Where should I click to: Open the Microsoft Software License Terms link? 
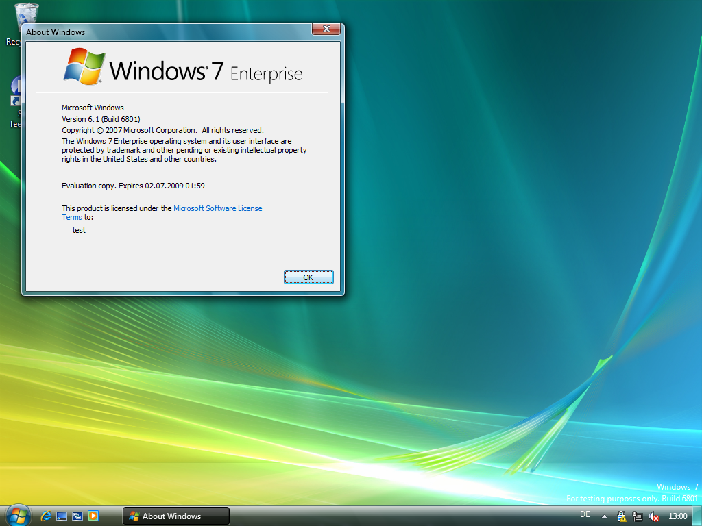pos(218,208)
